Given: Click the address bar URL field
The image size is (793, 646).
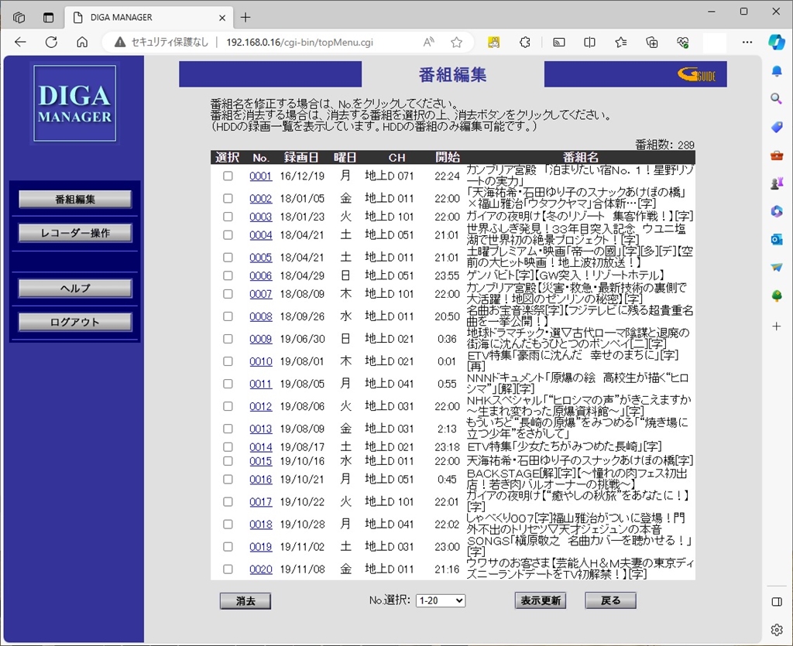Looking at the screenshot, I should pos(300,43).
